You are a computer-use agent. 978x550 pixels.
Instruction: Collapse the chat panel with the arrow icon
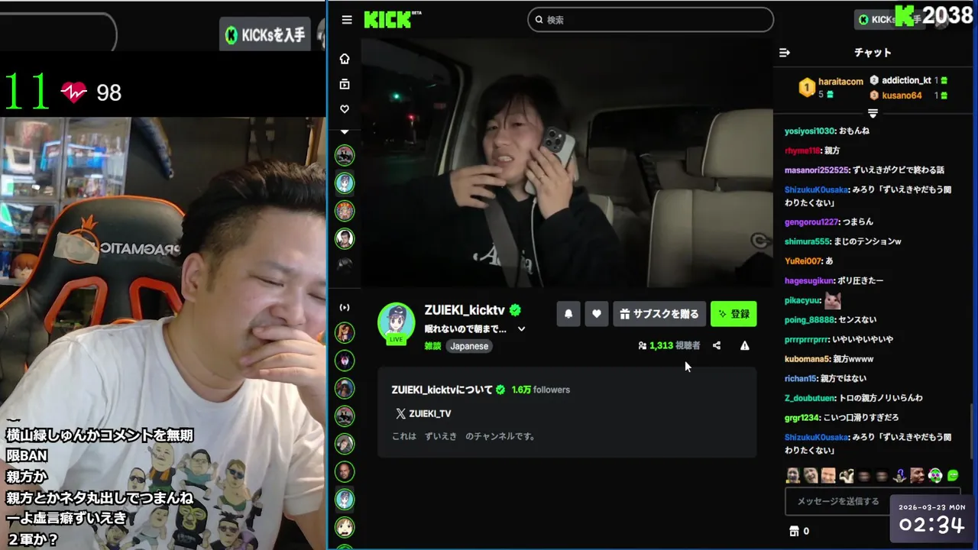point(784,53)
